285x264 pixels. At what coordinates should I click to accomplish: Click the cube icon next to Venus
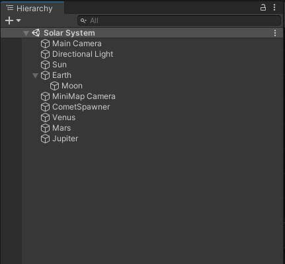(46, 117)
